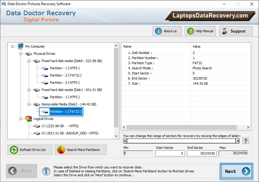Click the End Sector value 30238720
The height and width of the screenshot is (182, 259).
[200, 78]
